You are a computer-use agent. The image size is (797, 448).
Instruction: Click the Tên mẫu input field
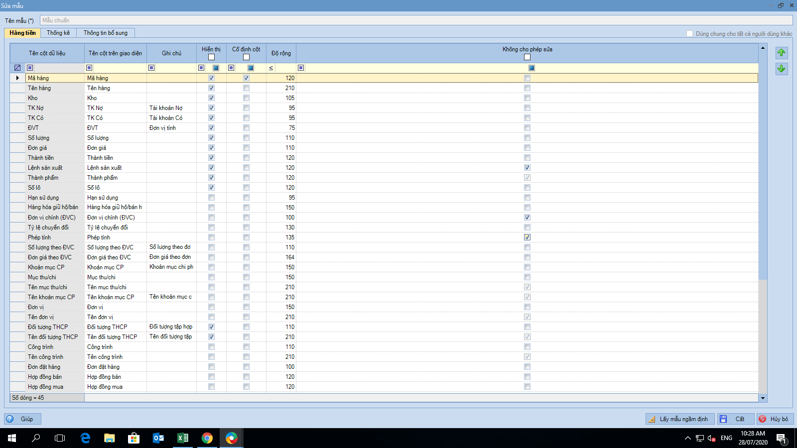coord(415,20)
